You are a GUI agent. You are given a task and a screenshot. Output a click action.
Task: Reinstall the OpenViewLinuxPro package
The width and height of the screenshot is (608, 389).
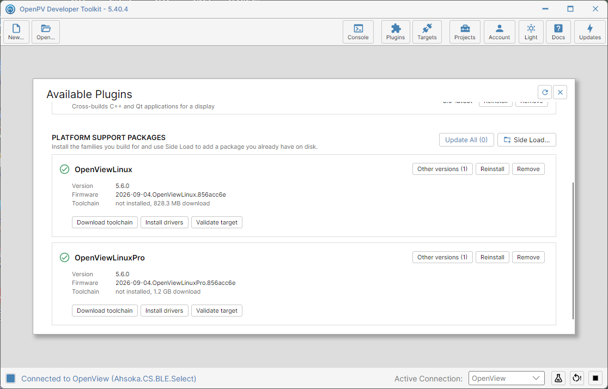point(493,257)
